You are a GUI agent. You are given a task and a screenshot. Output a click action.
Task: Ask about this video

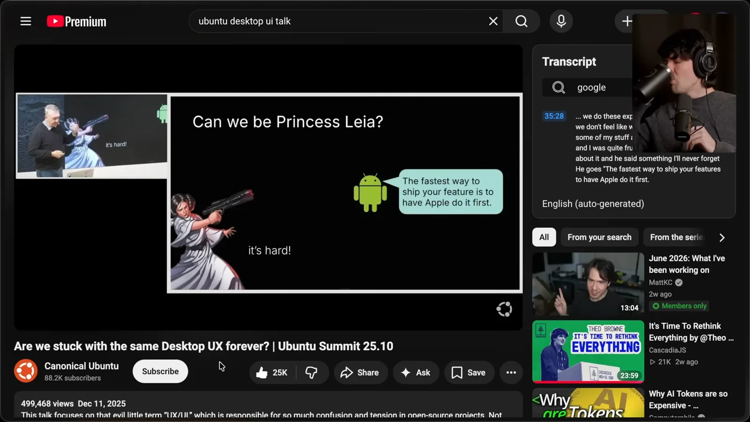click(416, 372)
